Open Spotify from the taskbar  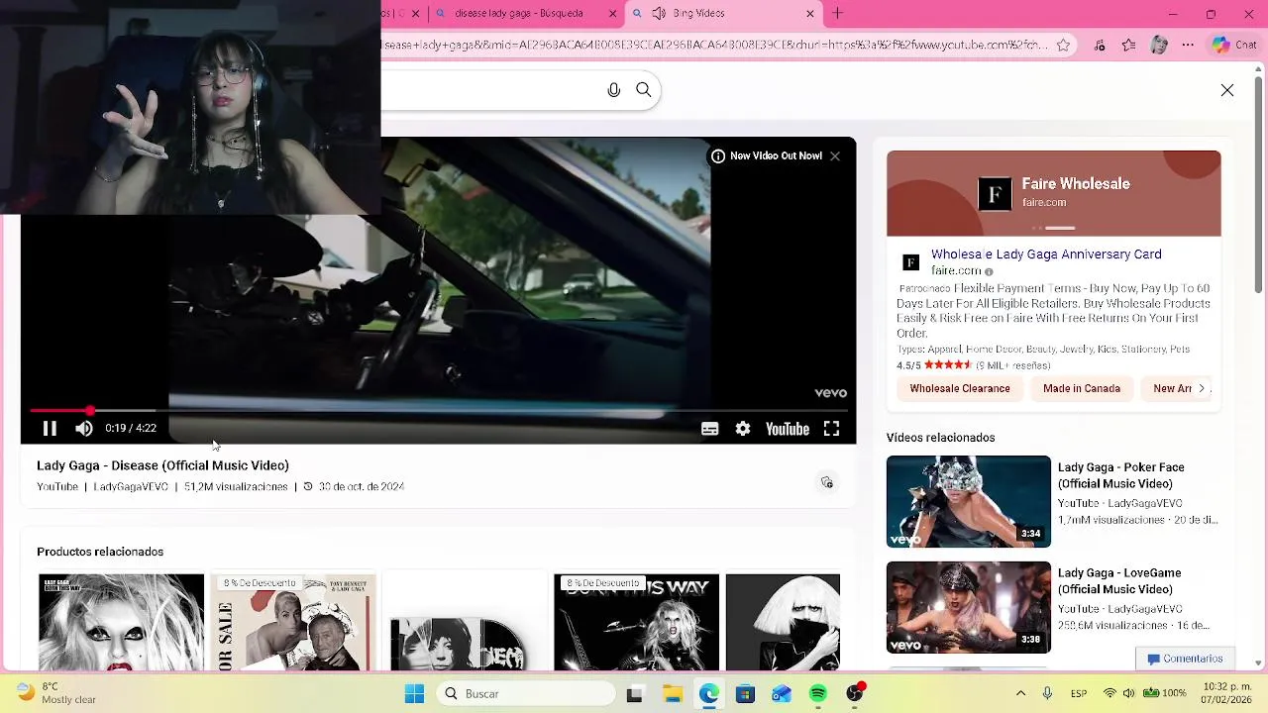point(818,694)
